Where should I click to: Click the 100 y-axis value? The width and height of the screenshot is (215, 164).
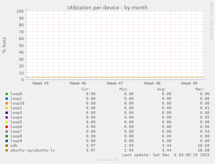coord(20,11)
